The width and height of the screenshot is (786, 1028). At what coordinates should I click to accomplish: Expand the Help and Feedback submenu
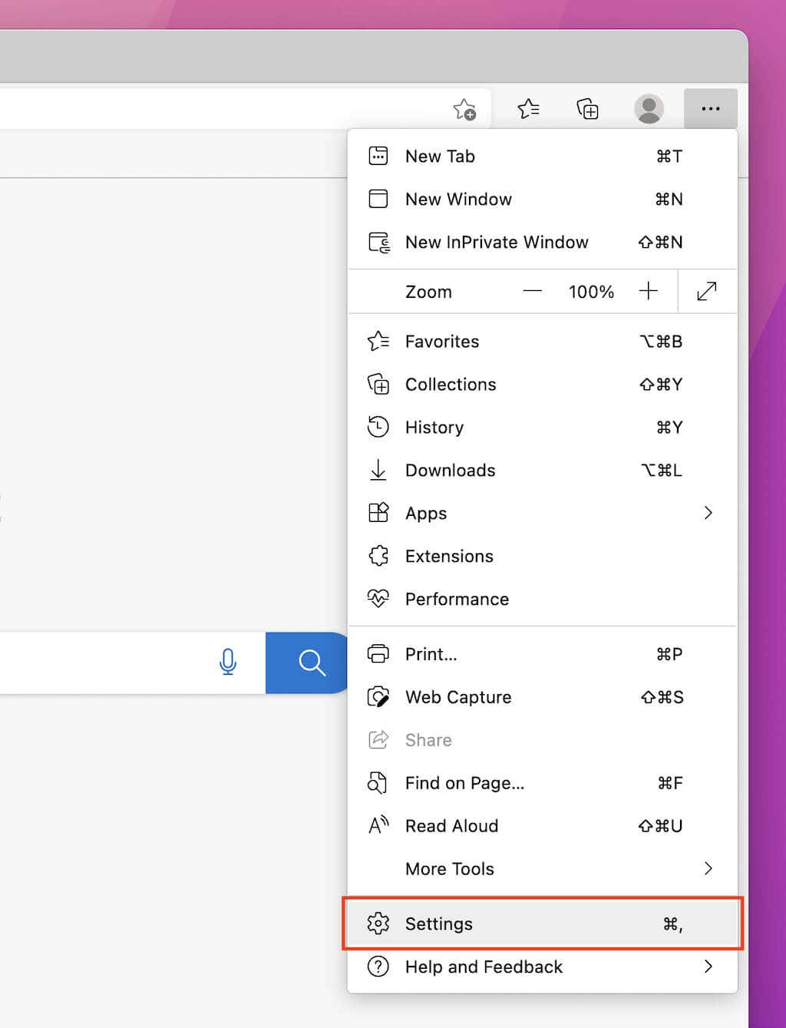click(x=708, y=967)
